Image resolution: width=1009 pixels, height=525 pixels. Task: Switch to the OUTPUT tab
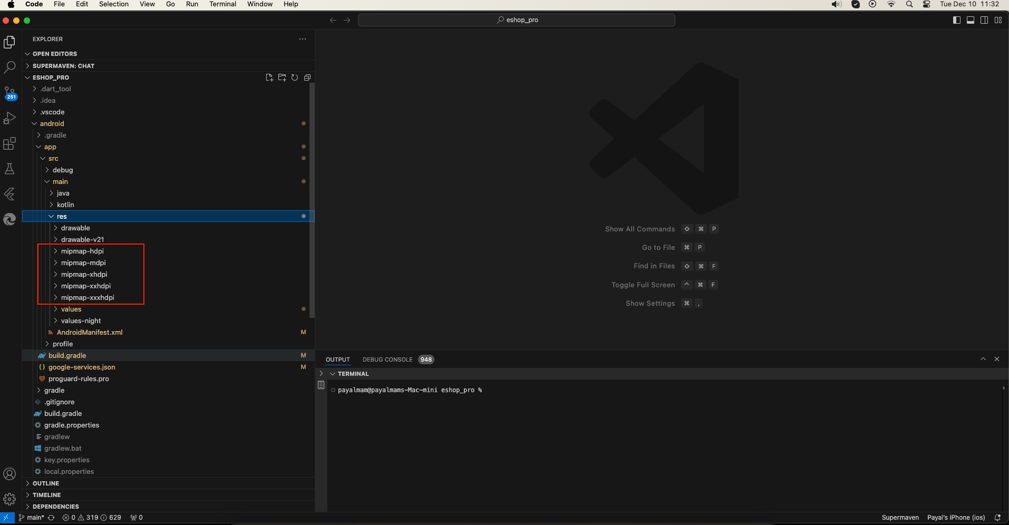point(338,359)
